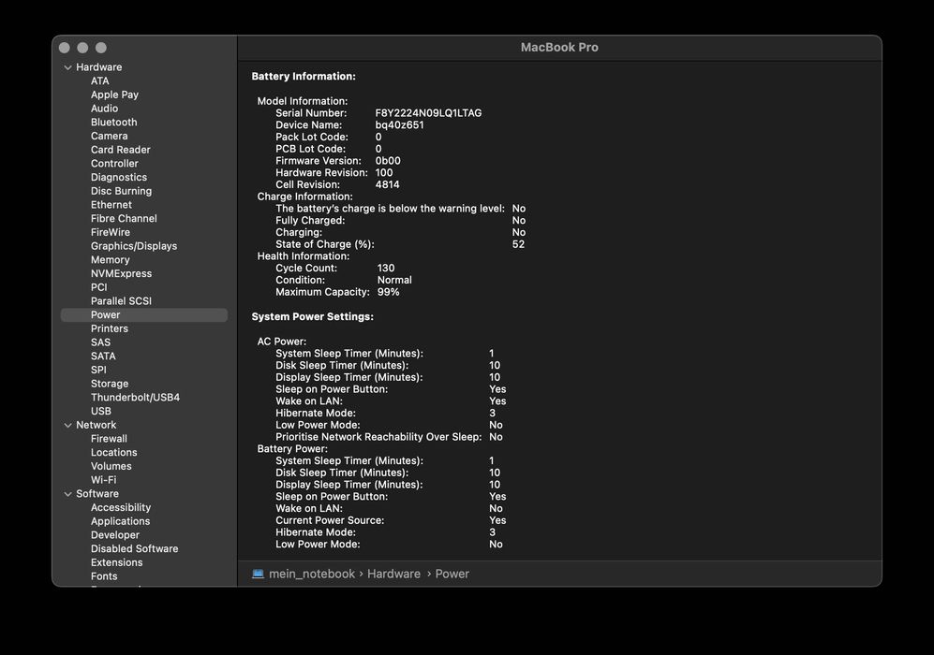
Task: Click mein_notebook in the path bar
Action: (x=312, y=574)
